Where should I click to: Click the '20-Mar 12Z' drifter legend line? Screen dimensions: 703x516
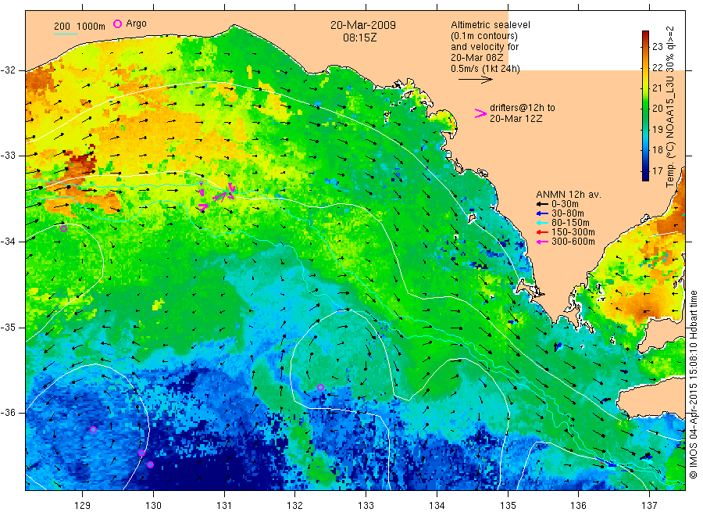point(516,119)
